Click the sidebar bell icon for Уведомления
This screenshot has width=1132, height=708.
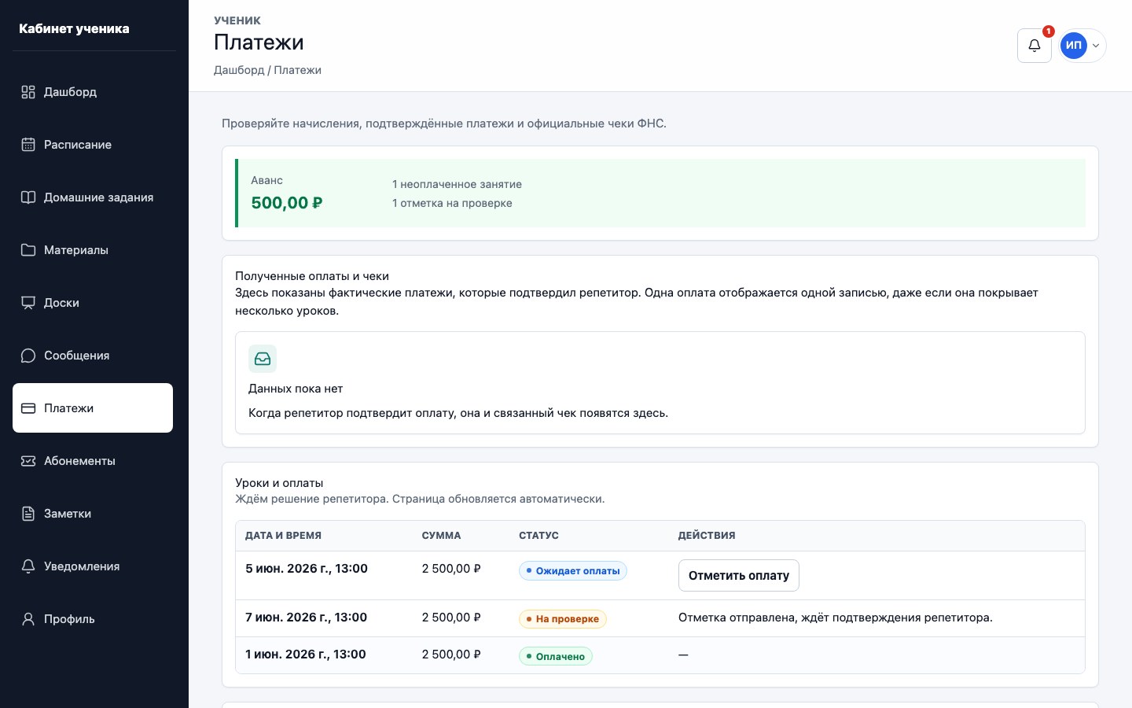point(28,566)
